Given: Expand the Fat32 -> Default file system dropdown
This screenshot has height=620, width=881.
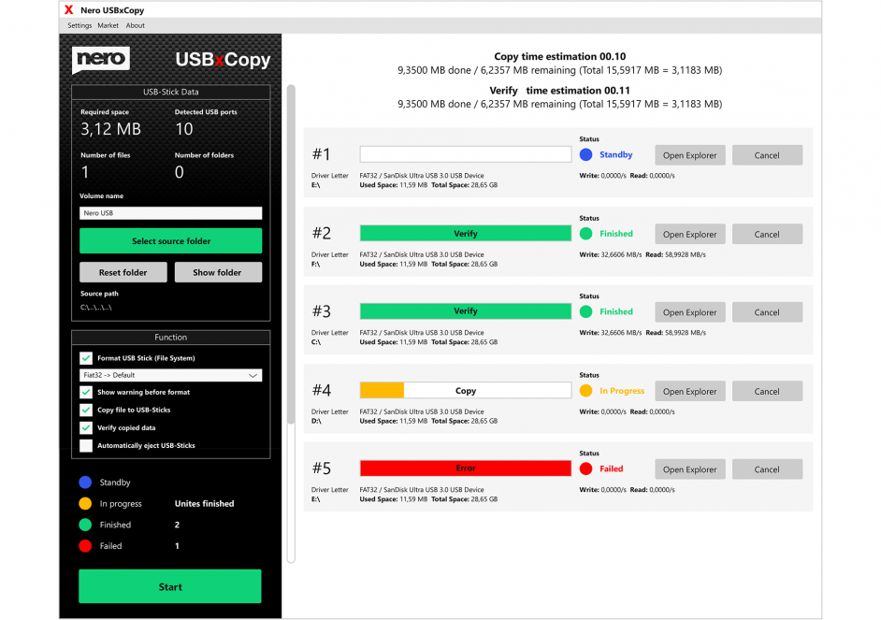Looking at the screenshot, I should 170,375.
